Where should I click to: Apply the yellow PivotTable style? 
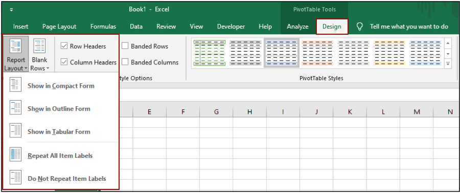[389, 53]
